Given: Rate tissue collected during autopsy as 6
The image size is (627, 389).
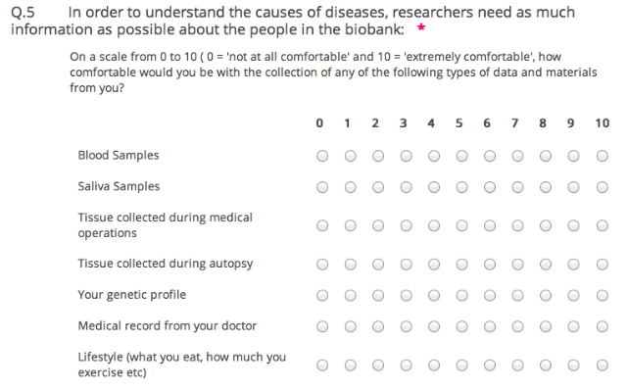Looking at the screenshot, I should [x=490, y=265].
